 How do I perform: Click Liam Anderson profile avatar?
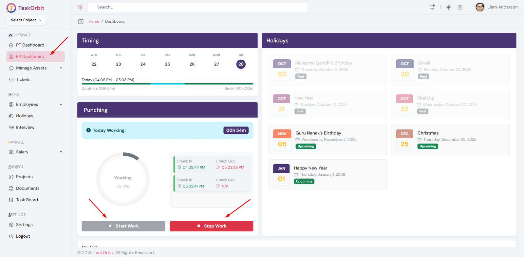pos(480,7)
